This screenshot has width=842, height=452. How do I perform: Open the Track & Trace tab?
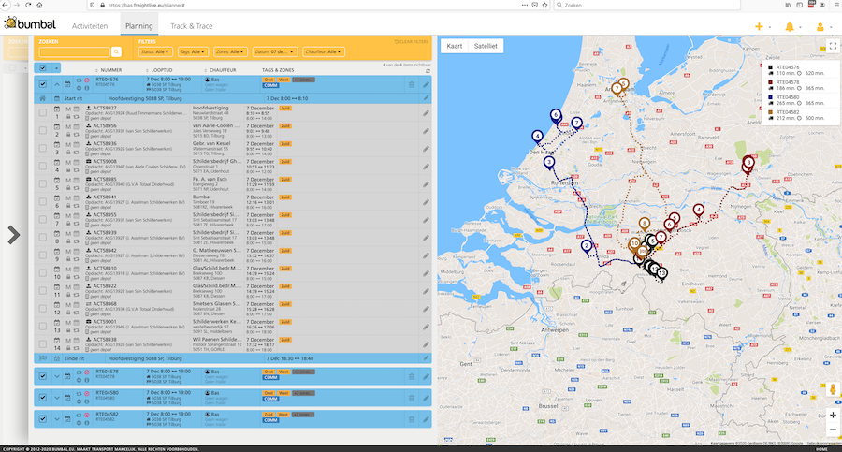tap(191, 26)
